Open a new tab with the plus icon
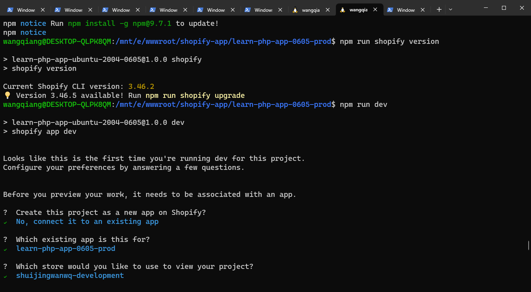 [439, 10]
